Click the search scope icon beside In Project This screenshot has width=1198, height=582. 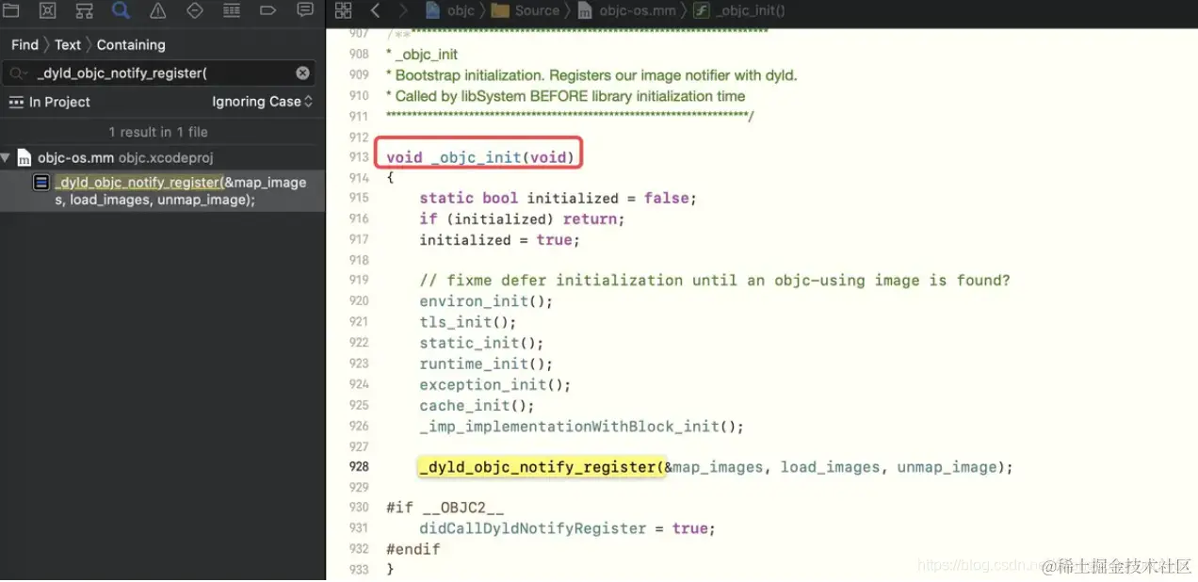[x=16, y=102]
